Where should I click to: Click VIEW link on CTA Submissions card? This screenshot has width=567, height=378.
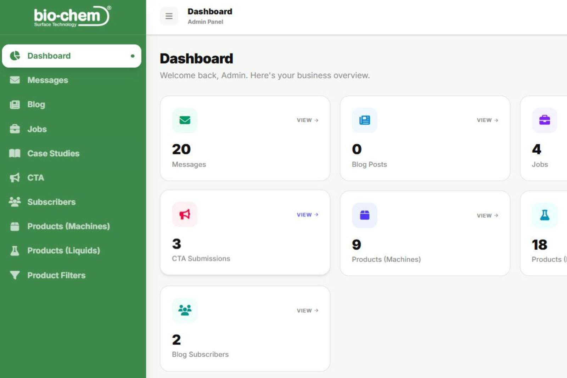(x=308, y=215)
